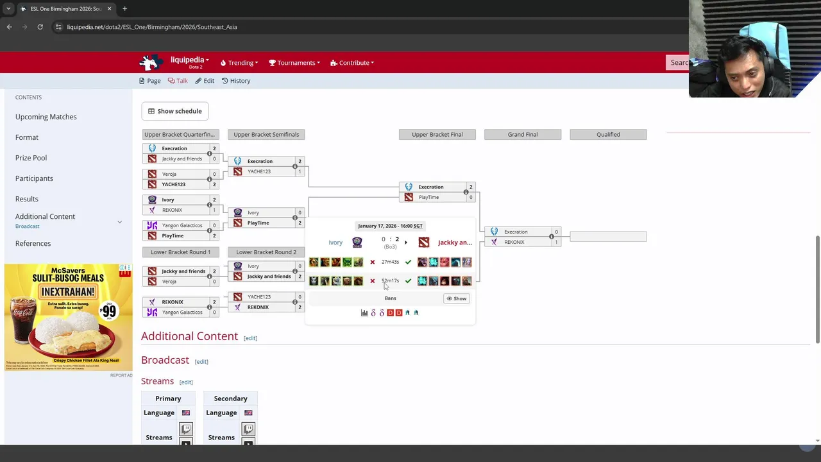Click the red Dota 2 logo beside Jackky an...
821x462 pixels.
[x=424, y=243]
